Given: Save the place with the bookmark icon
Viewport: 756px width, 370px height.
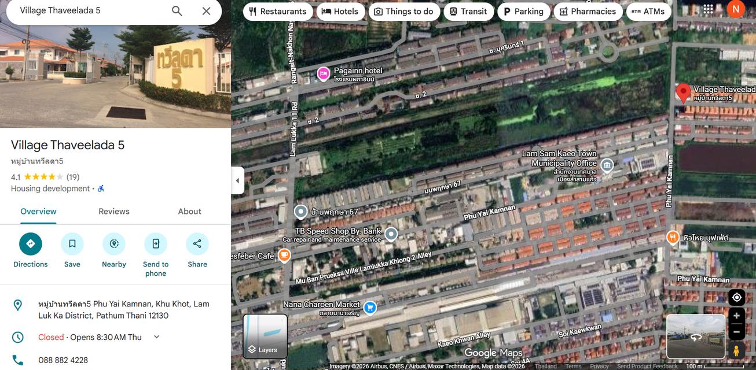Looking at the screenshot, I should pyautogui.click(x=72, y=244).
